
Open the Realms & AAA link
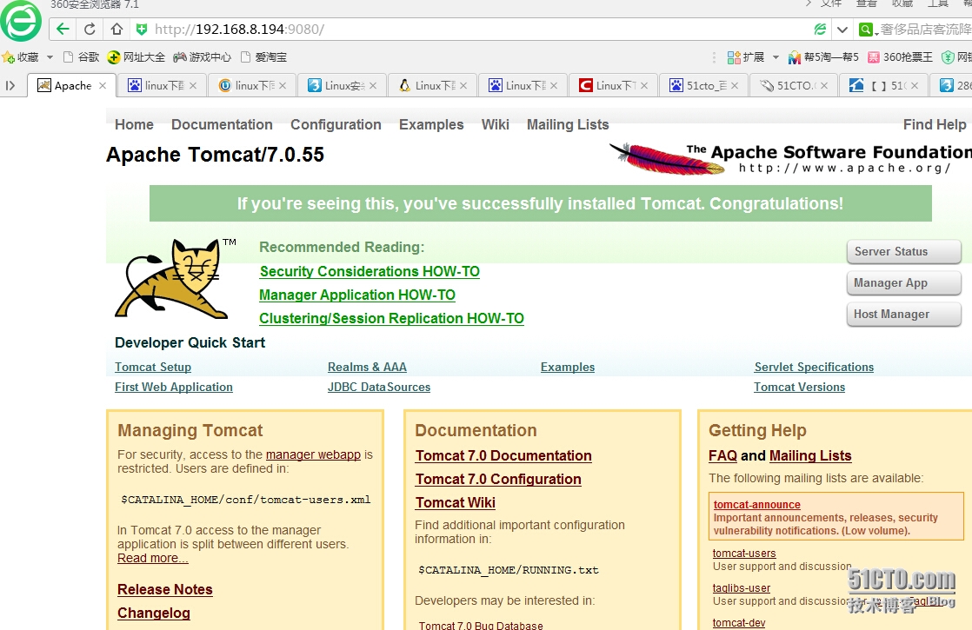(x=367, y=367)
